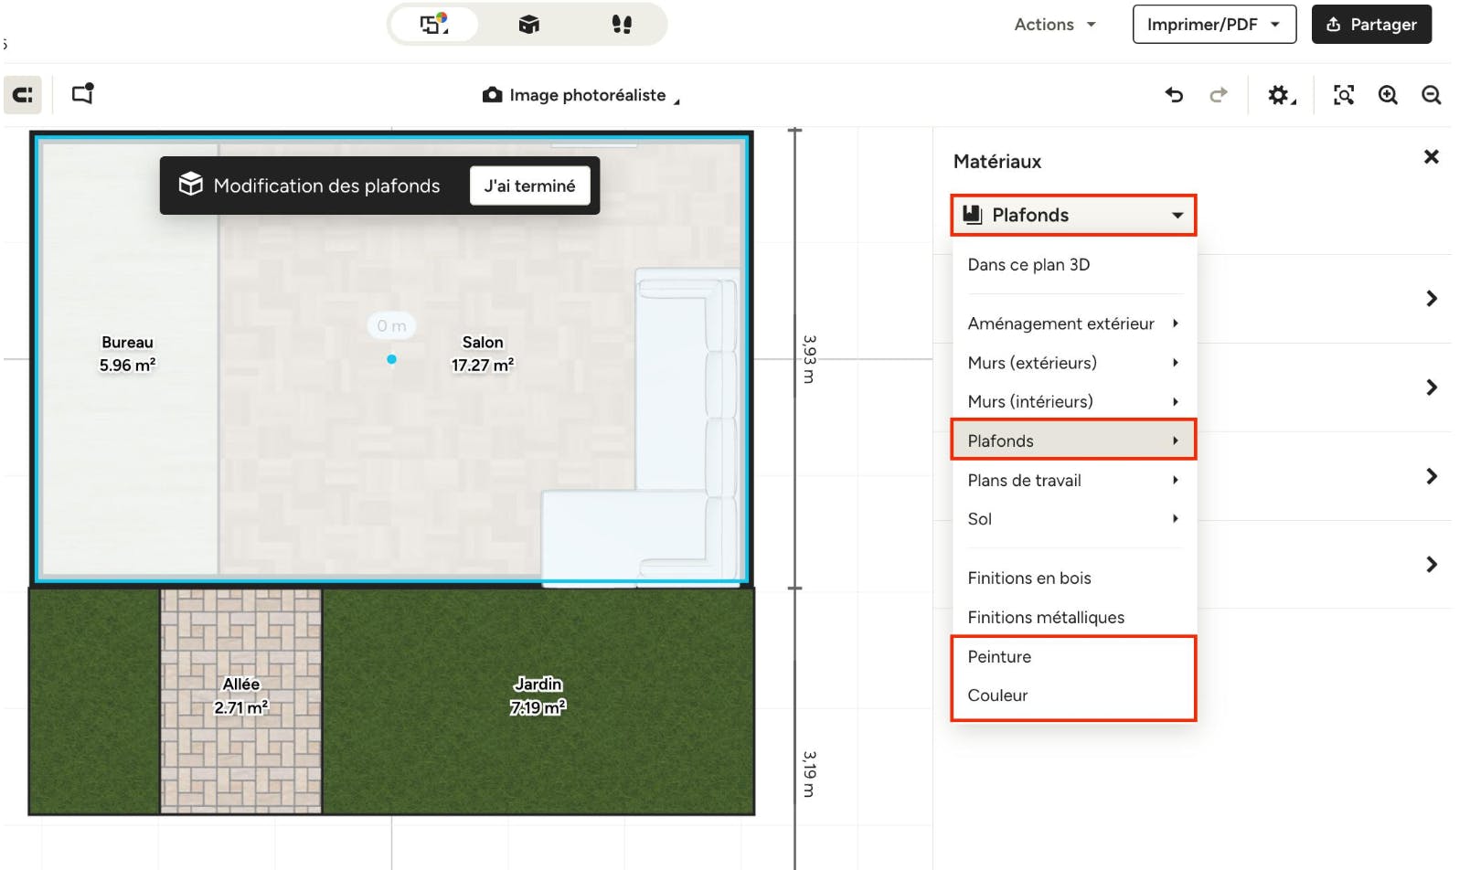Switch to 2D floor plan view
Image resolution: width=1470 pixels, height=870 pixels.
434,25
